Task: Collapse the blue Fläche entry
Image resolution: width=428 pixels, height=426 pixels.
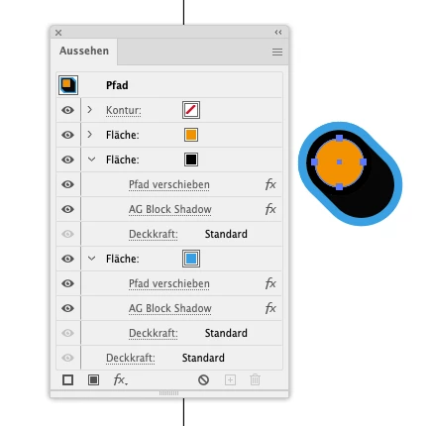Action: (x=91, y=259)
